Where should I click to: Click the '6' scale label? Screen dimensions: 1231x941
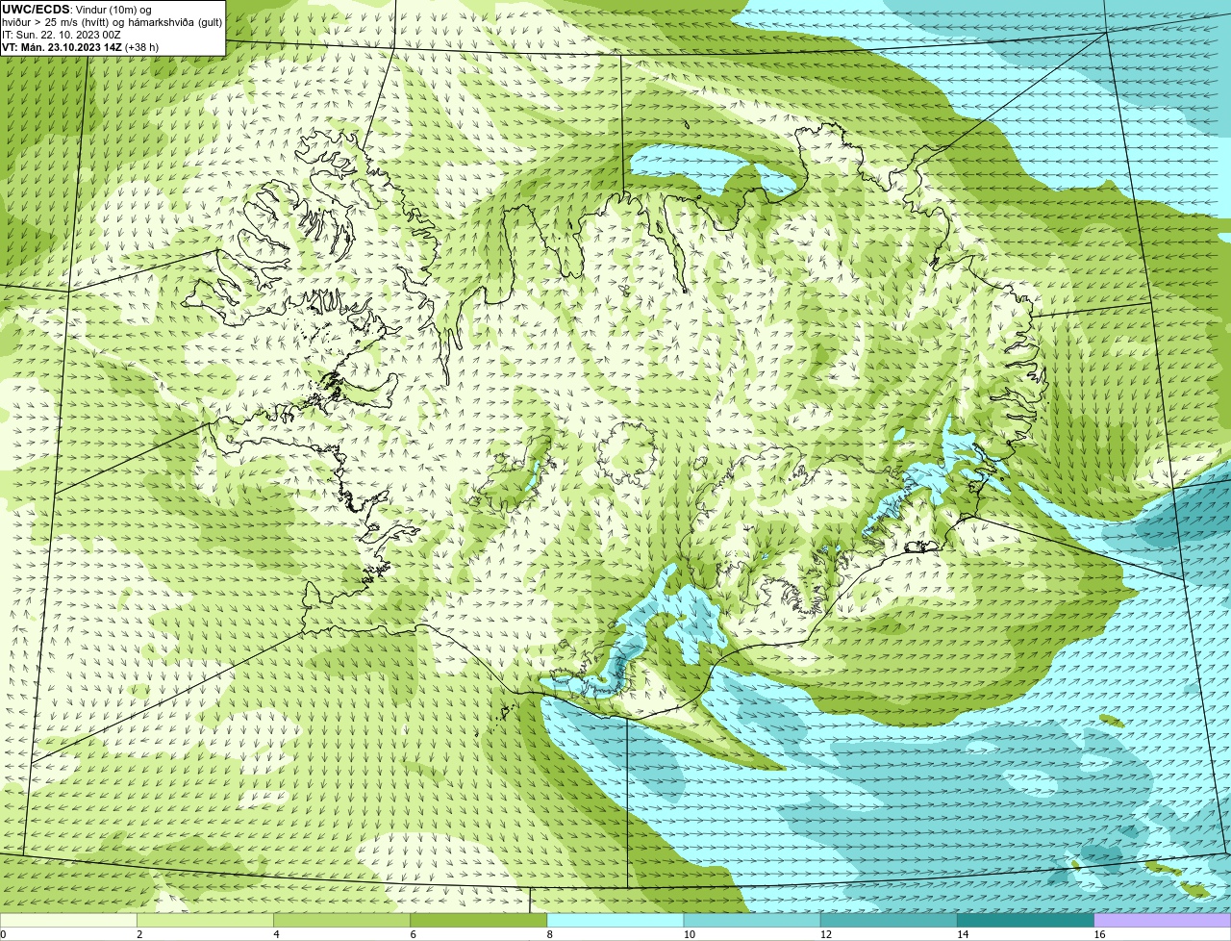point(413,934)
